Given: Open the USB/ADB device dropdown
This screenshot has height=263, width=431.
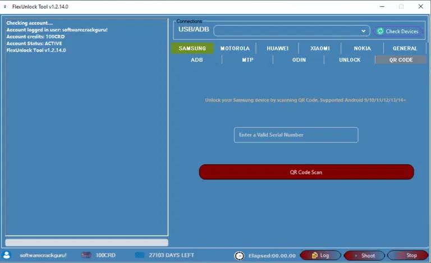Looking at the screenshot, I should [x=292, y=31].
